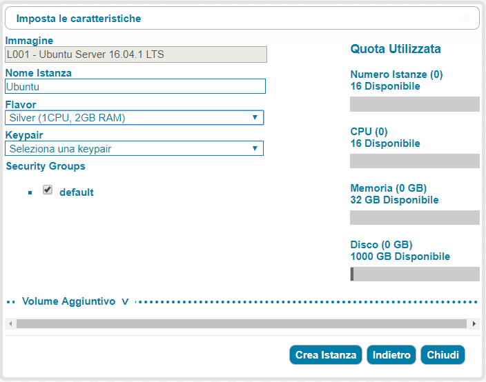Click the Numero Istanze quota bar
Viewport: 486px width, 382px height.
click(x=415, y=104)
